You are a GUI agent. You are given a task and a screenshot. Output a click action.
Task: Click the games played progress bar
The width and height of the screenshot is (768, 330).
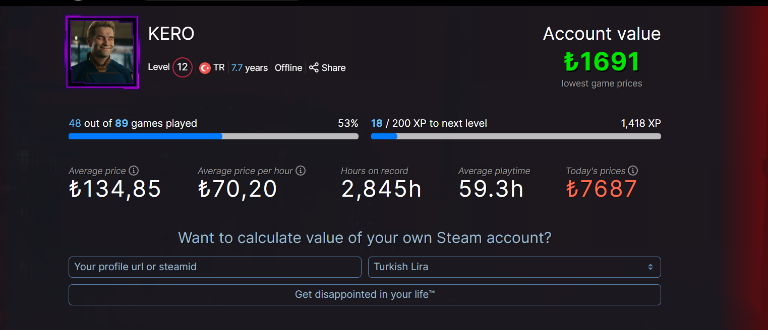[213, 136]
